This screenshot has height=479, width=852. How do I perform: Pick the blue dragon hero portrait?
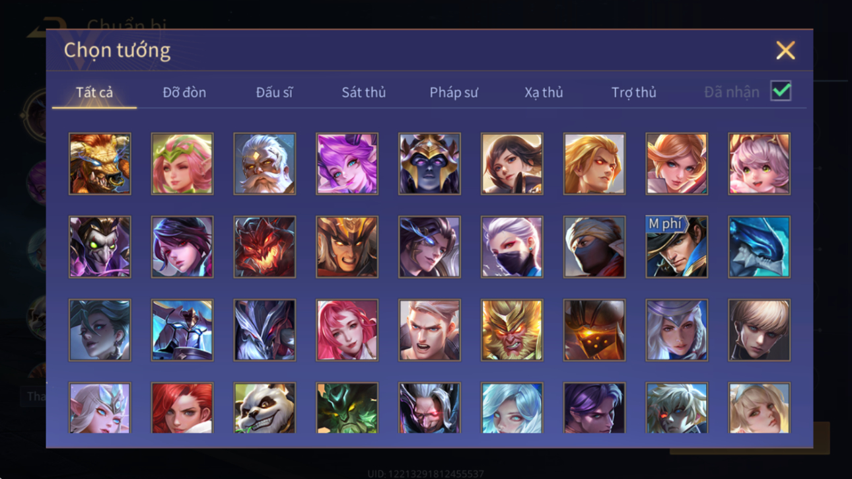[x=759, y=247]
